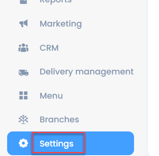Click the word "management" in Delivery management
This screenshot has width=159, height=156.
pos(104,72)
